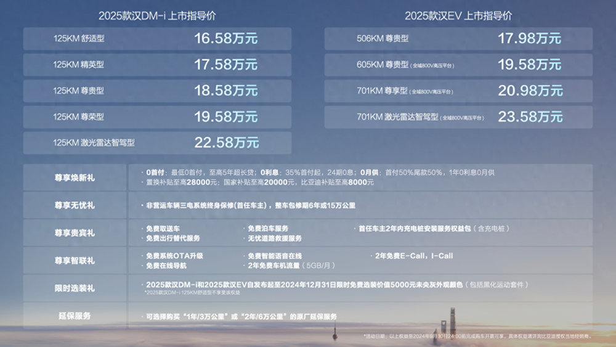Click the 125KM 舒适型 price row
Image resolution: width=616 pixels, height=347 pixels.
click(157, 39)
